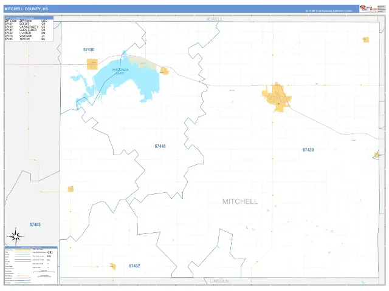The image size is (389, 291).
Task: Click the large +City symbol in the legend
Action: click(x=50, y=252)
